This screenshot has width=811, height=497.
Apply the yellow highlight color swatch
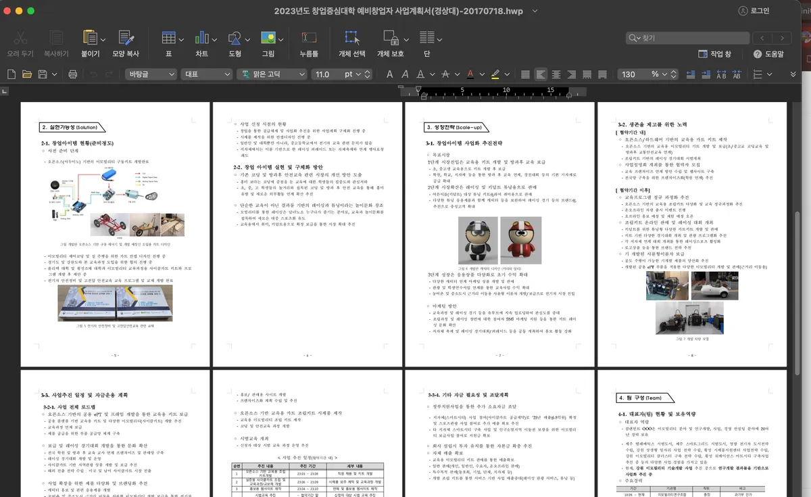click(x=495, y=74)
